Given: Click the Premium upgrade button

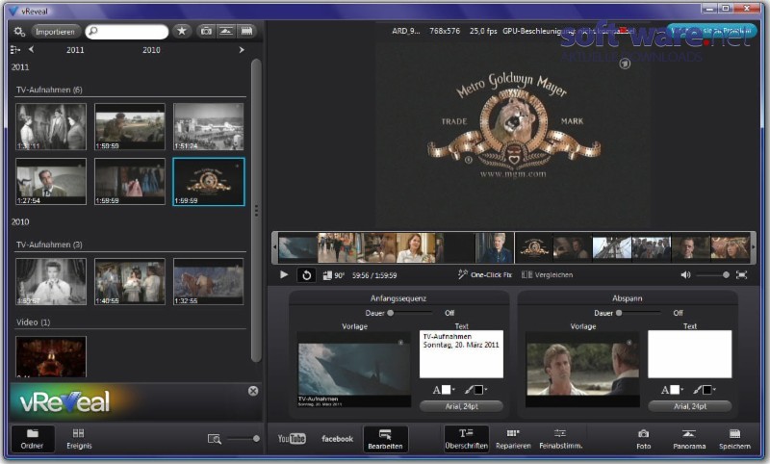Looking at the screenshot, I should (x=712, y=31).
